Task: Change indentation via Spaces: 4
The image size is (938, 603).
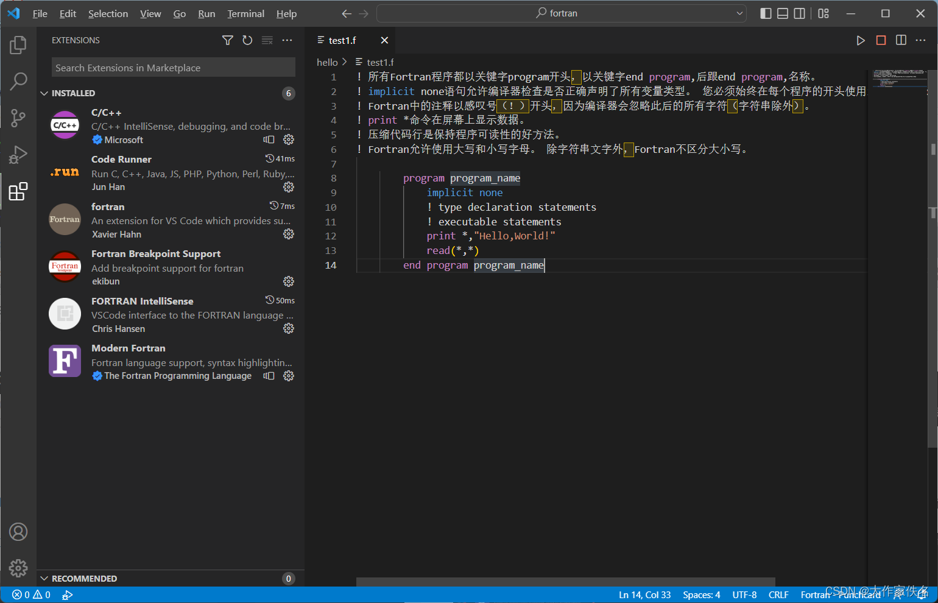Action: 701,595
